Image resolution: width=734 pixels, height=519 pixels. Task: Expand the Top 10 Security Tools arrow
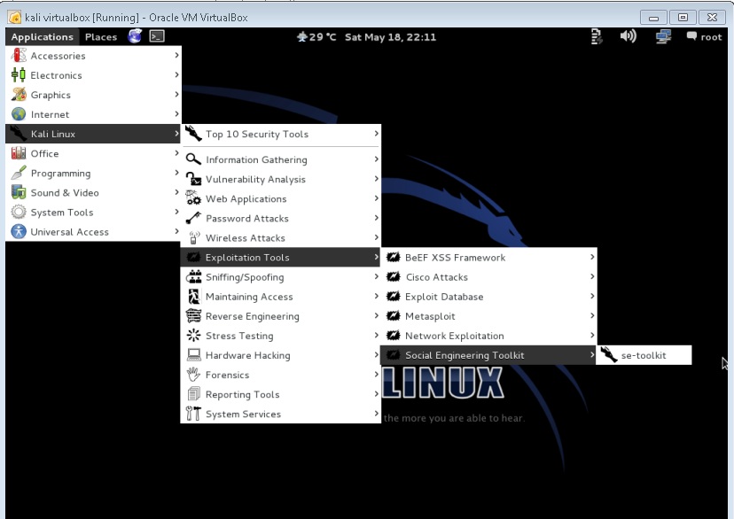click(x=376, y=134)
